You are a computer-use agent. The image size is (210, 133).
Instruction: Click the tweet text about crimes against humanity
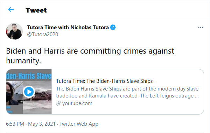click(90, 56)
